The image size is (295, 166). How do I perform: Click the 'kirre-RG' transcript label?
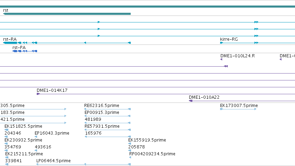pyautogui.click(x=229, y=39)
